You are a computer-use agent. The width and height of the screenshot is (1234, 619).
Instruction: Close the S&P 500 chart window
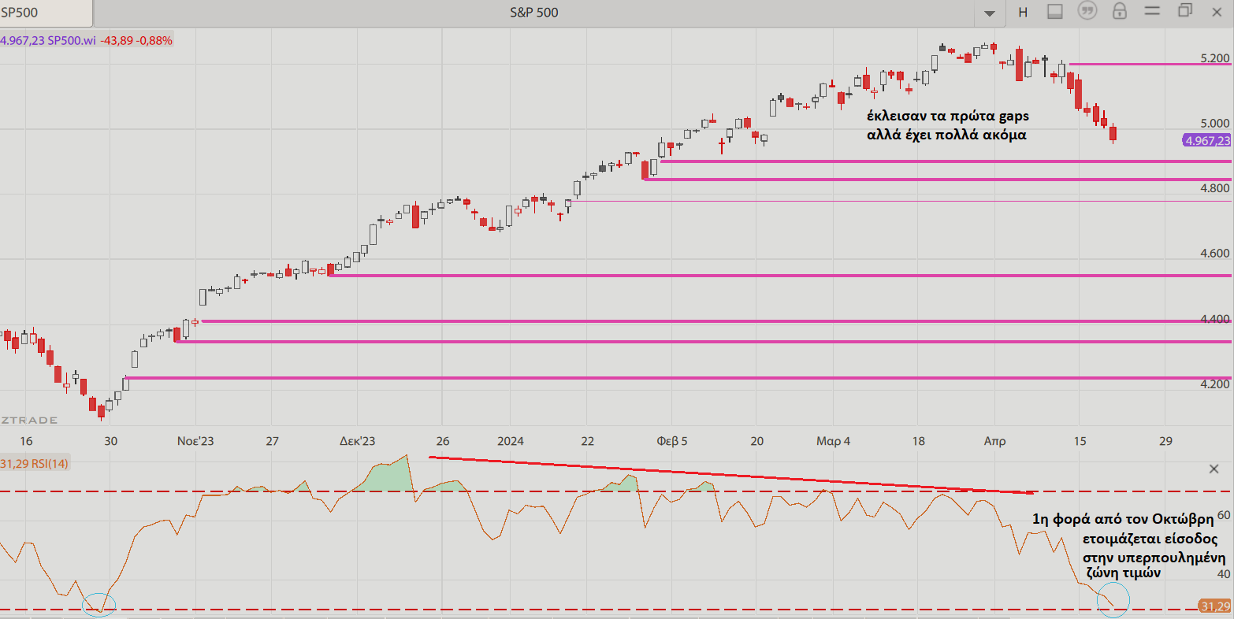coord(1217,11)
